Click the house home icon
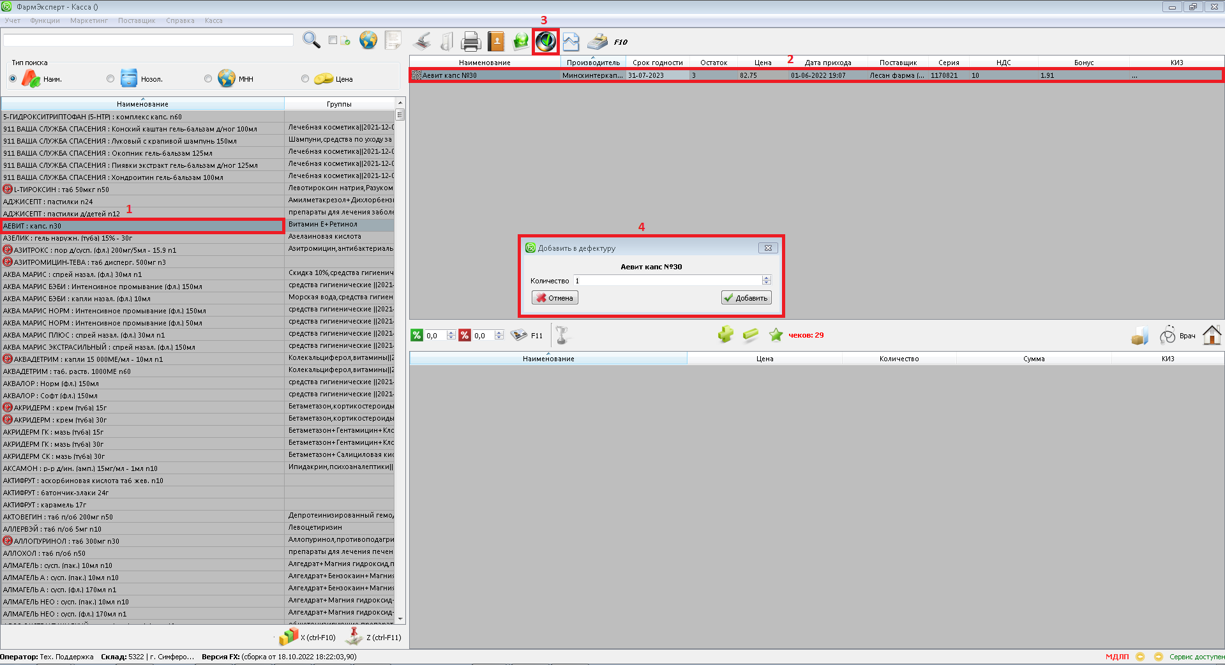Viewport: 1225px width, 665px height. (x=1212, y=334)
